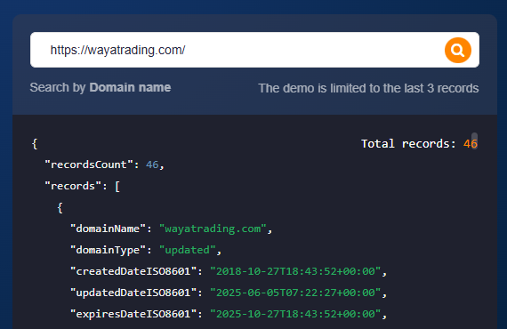507x329 pixels.
Task: Click the expiresDateISO8601 value 2025-10-27T18:43:52+00:00
Action: pos(295,314)
